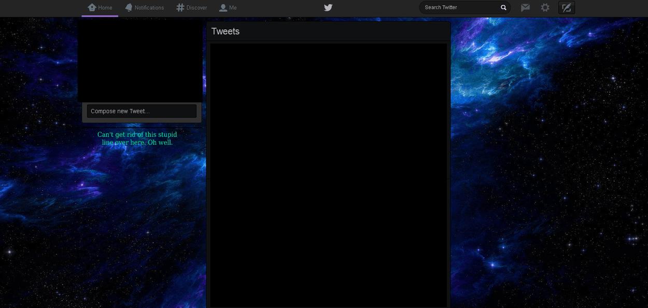Image resolution: width=648 pixels, height=308 pixels.
Task: Open the Home tab
Action: [100, 8]
